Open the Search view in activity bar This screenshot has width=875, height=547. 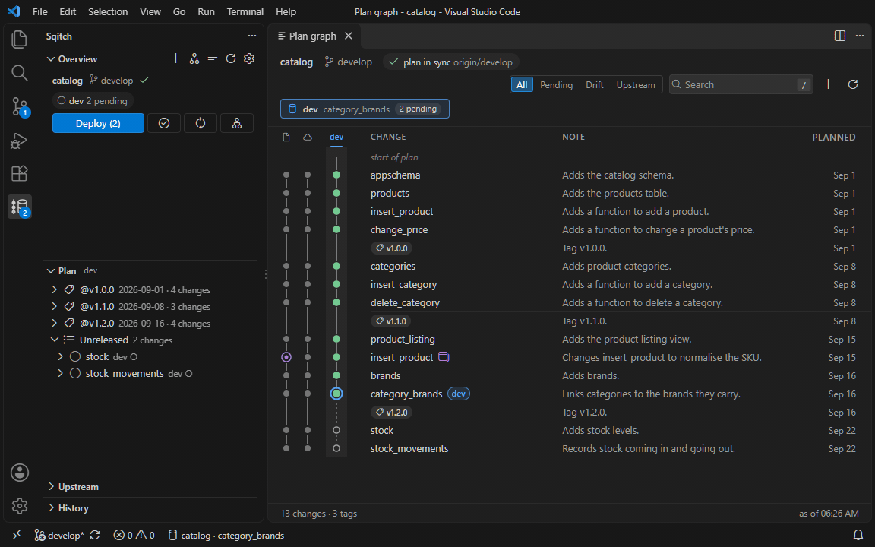pyautogui.click(x=20, y=73)
